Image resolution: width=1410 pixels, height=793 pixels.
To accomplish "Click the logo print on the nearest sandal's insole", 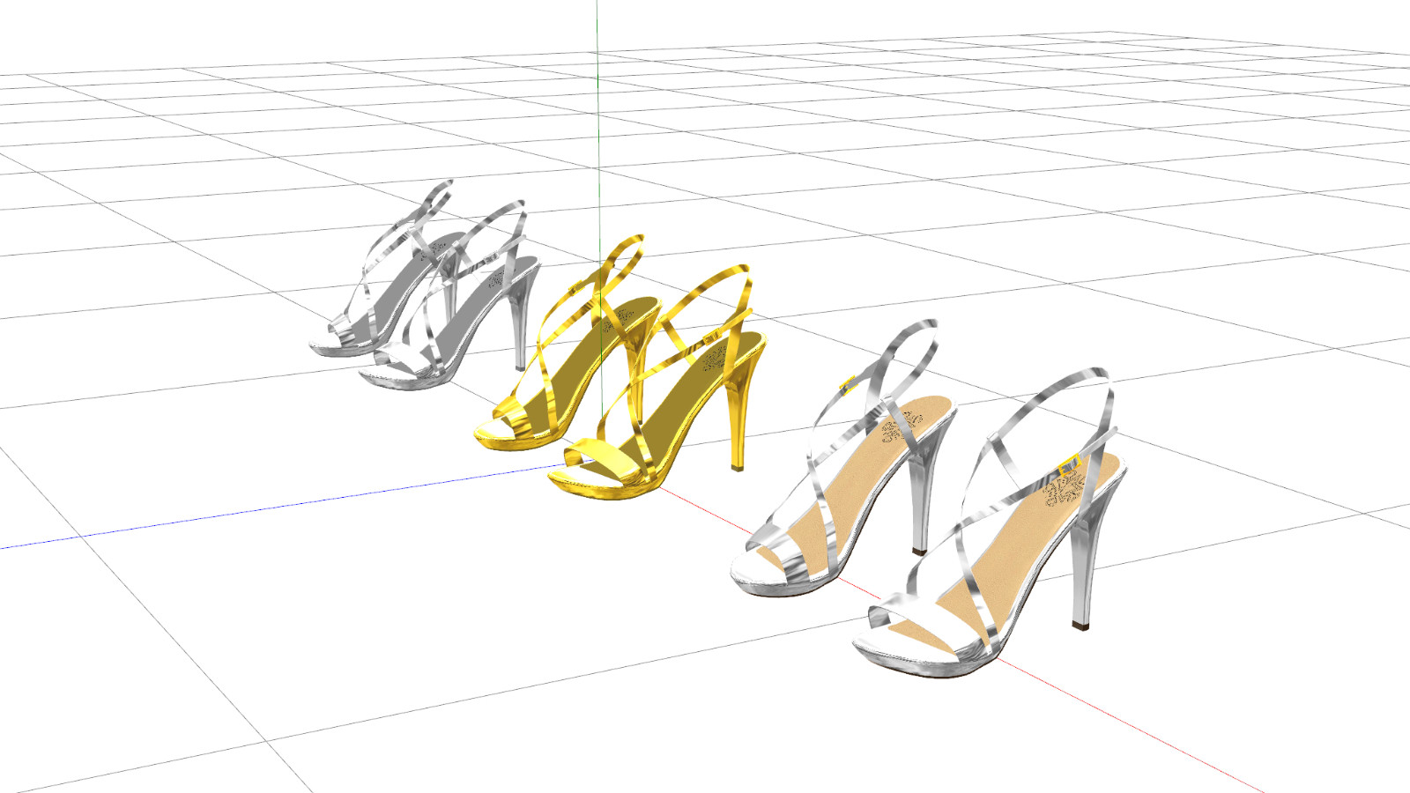I will [1062, 492].
